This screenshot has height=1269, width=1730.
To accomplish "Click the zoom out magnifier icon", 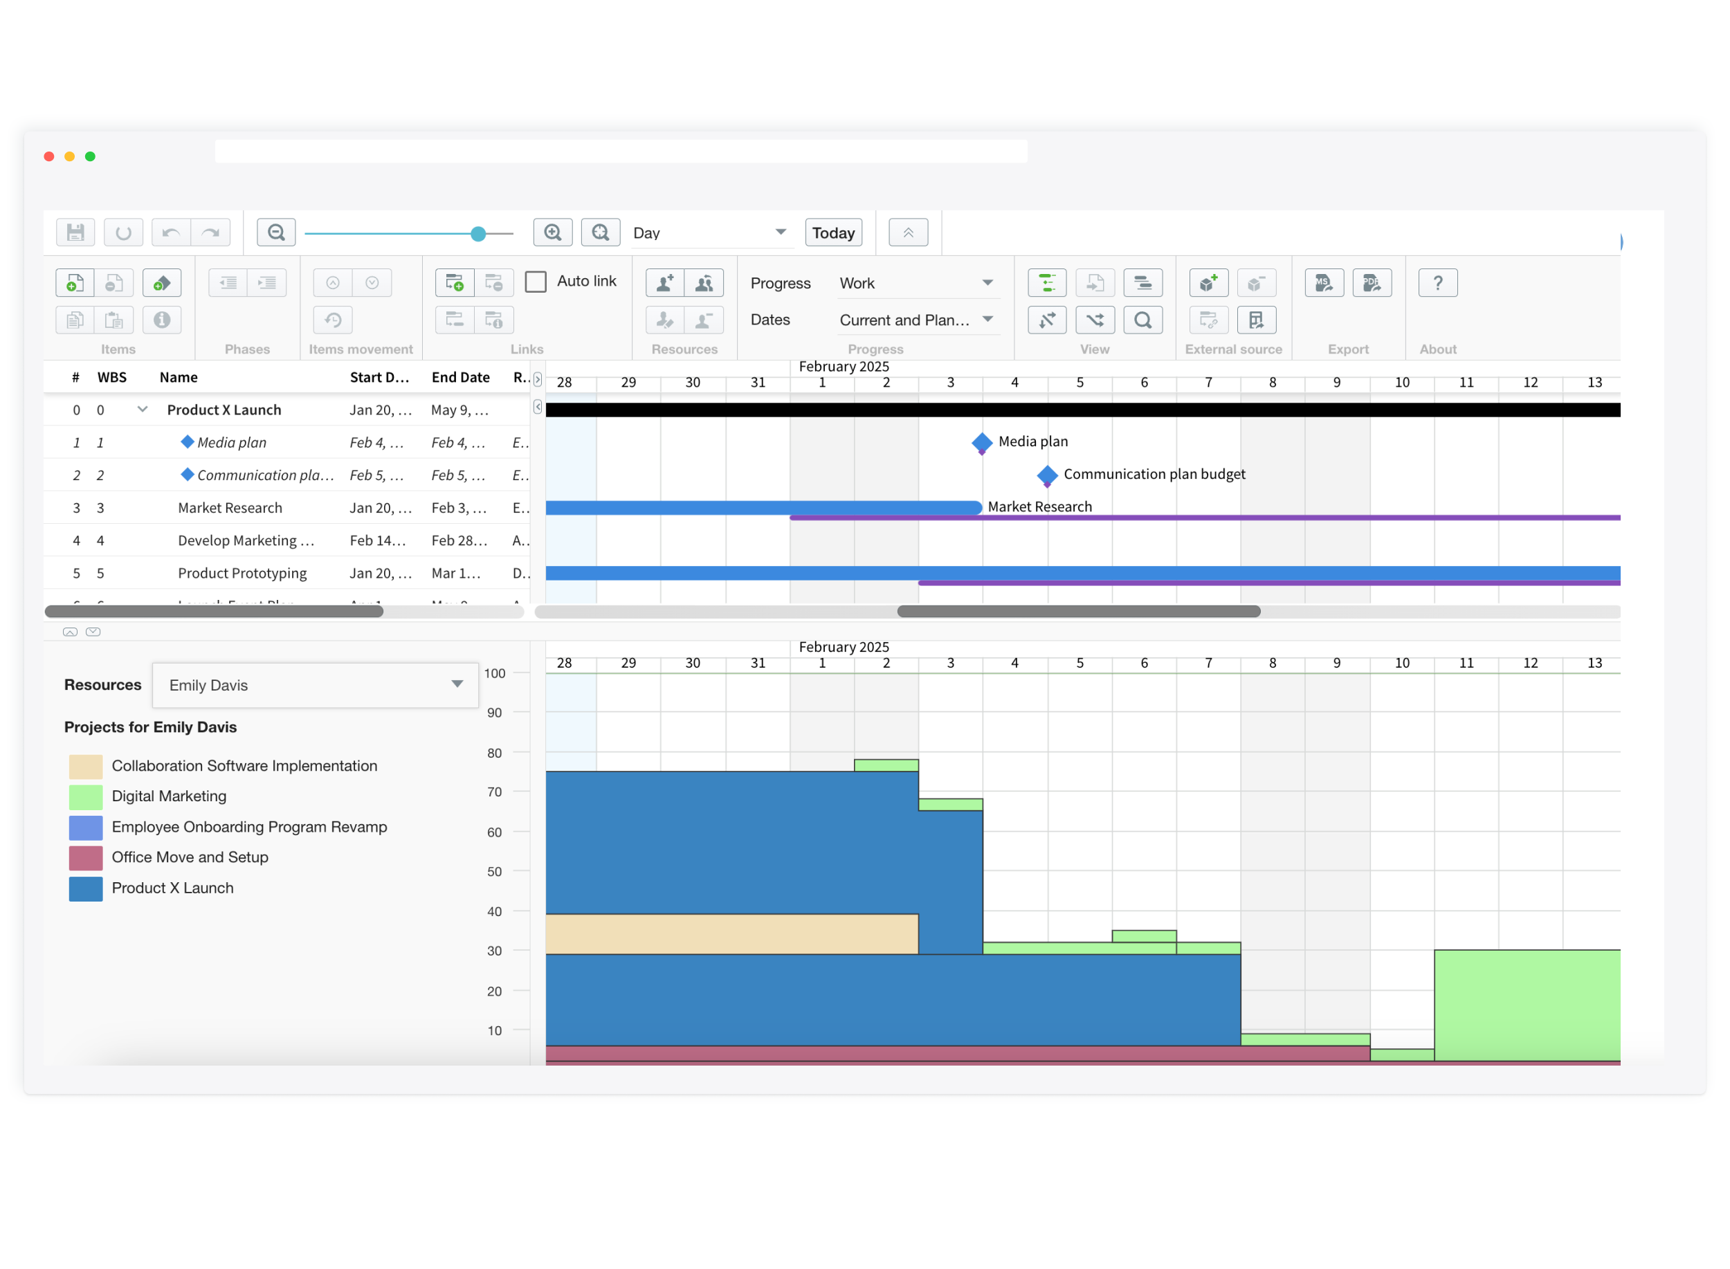I will [x=276, y=232].
